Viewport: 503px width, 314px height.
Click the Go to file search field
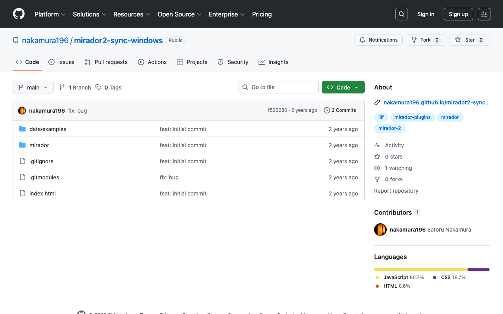pyautogui.click(x=279, y=87)
